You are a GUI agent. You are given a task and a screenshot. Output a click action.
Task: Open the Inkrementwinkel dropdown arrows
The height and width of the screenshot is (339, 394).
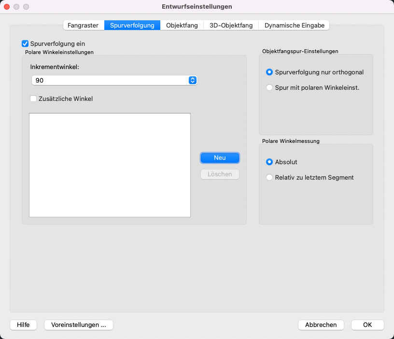click(x=193, y=80)
